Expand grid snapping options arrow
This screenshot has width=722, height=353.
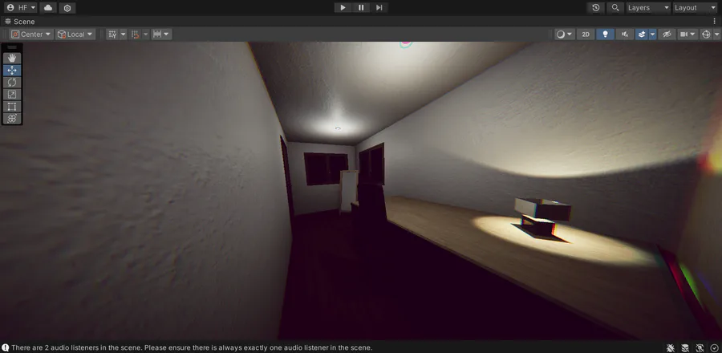[x=145, y=34]
